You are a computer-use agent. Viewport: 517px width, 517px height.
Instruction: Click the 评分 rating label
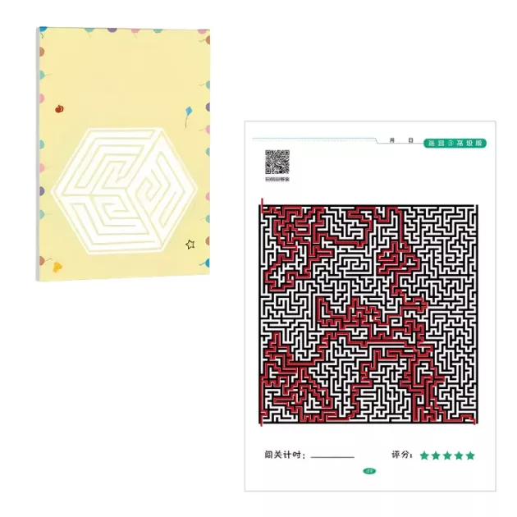pyautogui.click(x=402, y=455)
